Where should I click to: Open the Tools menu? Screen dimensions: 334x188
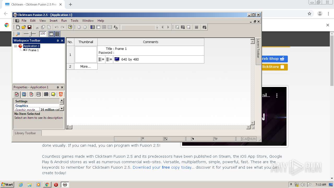(x=74, y=21)
